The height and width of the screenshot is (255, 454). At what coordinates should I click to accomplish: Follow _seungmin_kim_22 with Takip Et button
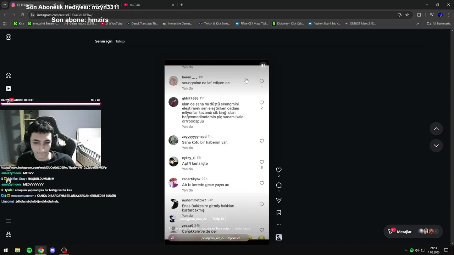pos(218,219)
